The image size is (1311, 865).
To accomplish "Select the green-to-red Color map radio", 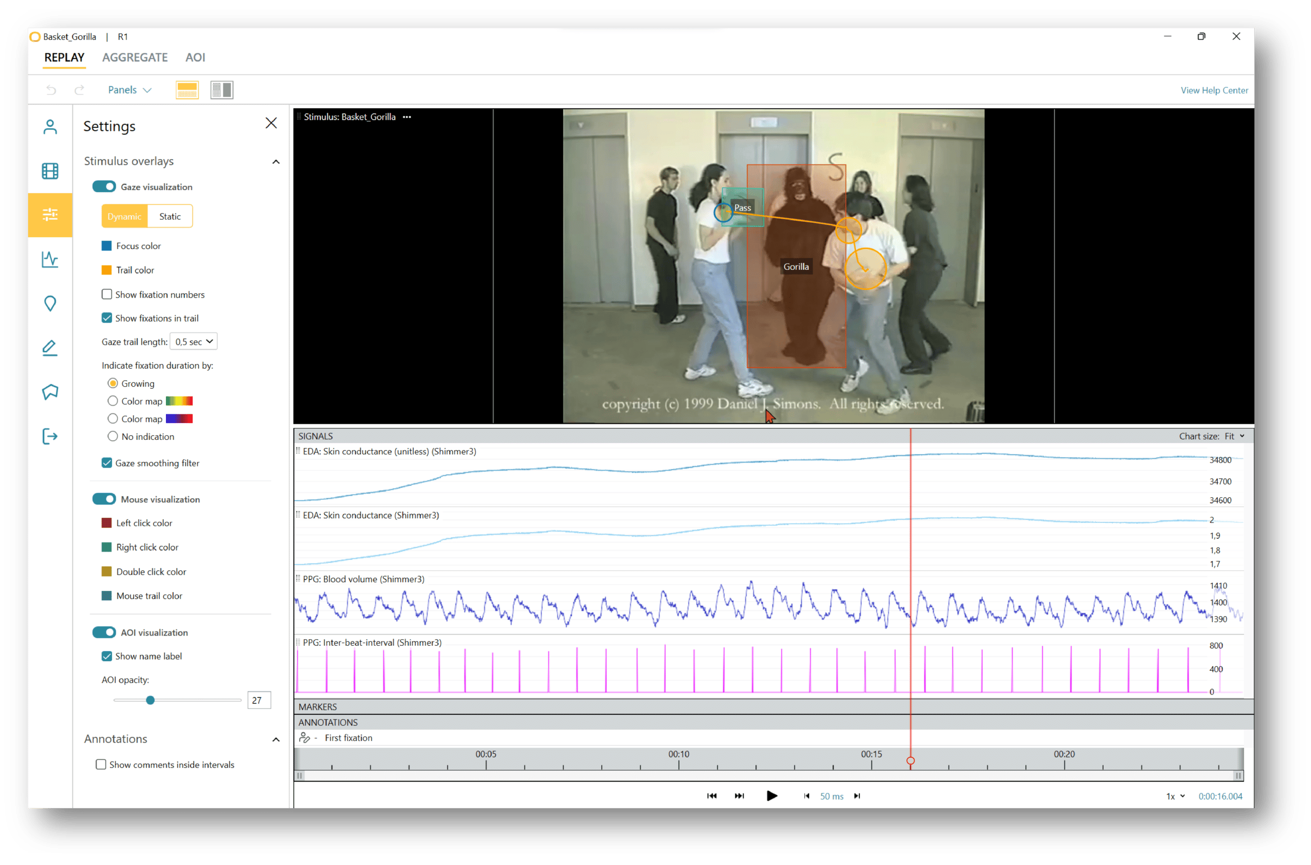I will (x=113, y=401).
